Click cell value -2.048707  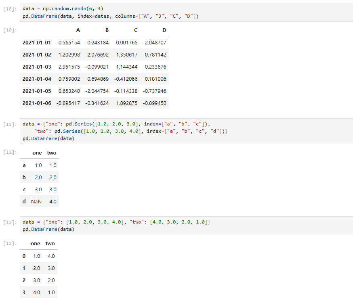click(155, 43)
